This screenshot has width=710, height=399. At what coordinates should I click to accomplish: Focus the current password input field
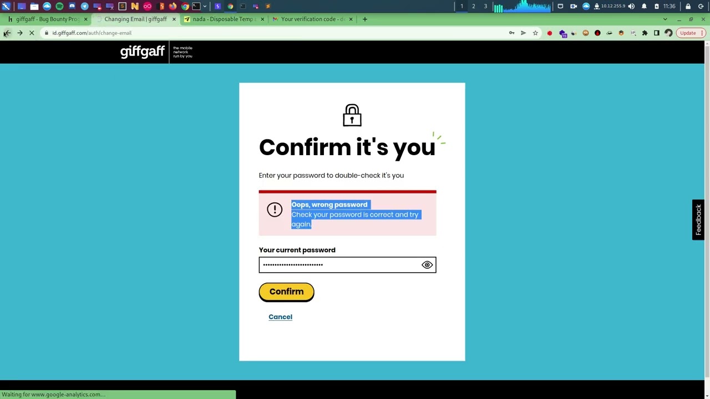pyautogui.click(x=347, y=265)
